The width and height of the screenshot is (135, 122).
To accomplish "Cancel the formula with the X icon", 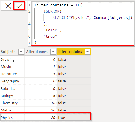I will [x=8, y=6].
